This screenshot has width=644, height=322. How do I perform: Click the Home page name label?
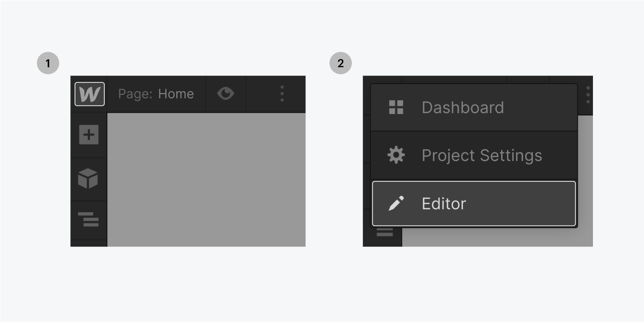[x=176, y=94]
